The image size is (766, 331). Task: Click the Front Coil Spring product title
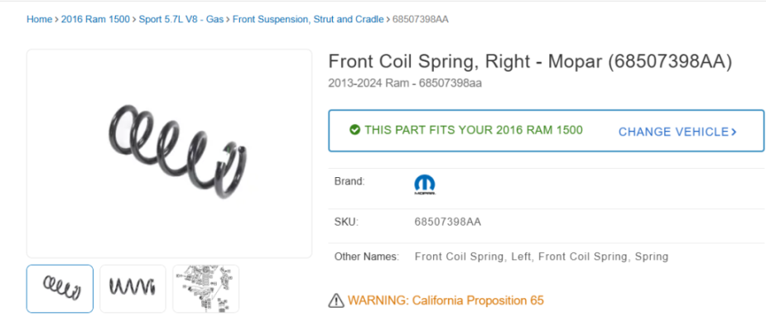(x=530, y=62)
